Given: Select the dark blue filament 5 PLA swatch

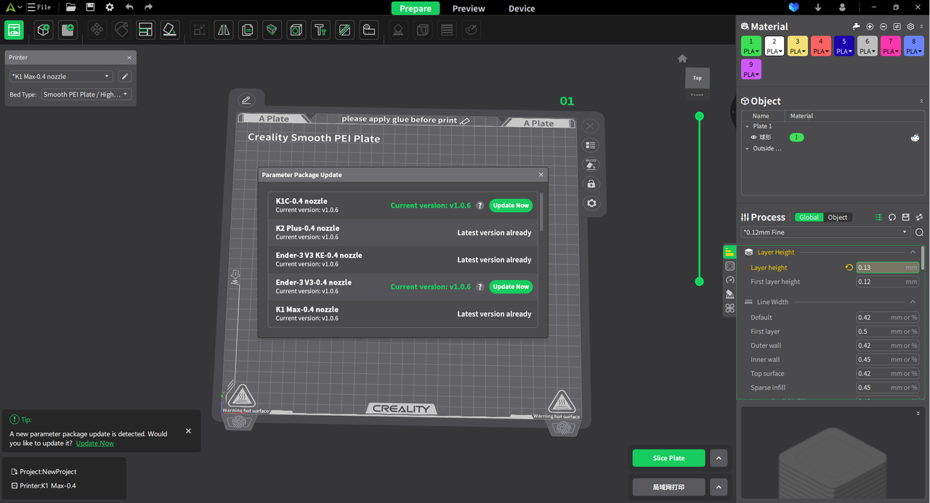Looking at the screenshot, I should click(844, 46).
